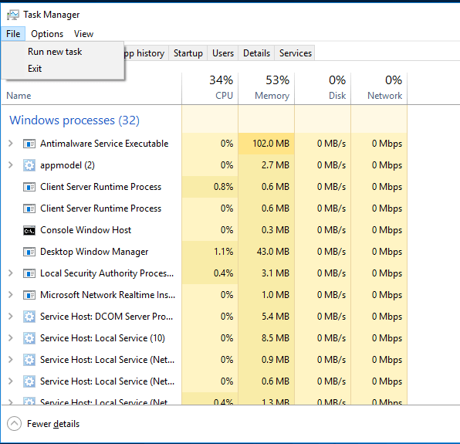Switch to the Startup tab
Screen dimensions: 460x444
188,53
